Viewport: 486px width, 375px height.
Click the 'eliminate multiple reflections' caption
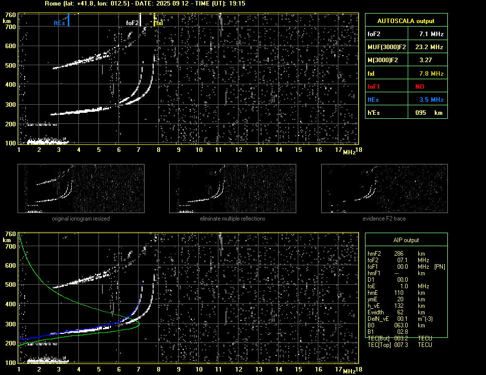232,219
